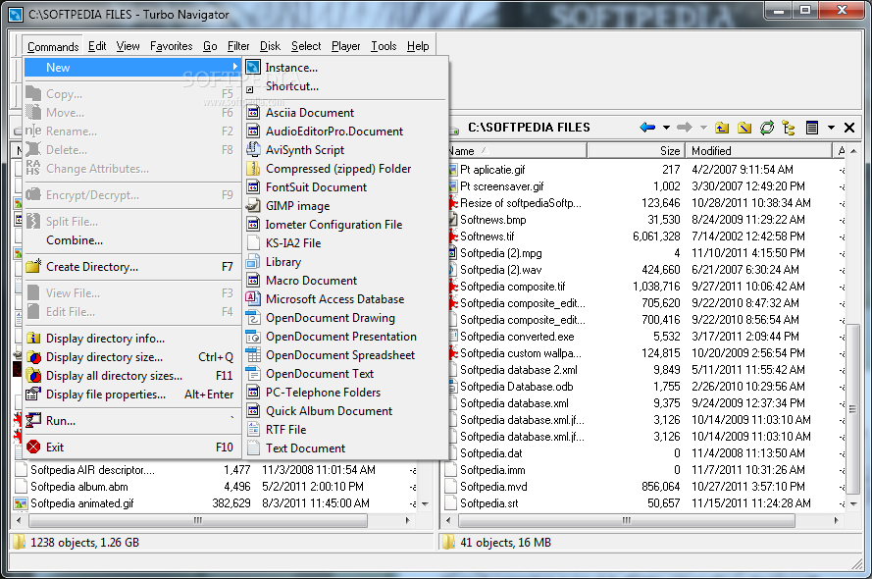Select Softpedia album.abm in left panel
The width and height of the screenshot is (872, 579).
click(79, 487)
